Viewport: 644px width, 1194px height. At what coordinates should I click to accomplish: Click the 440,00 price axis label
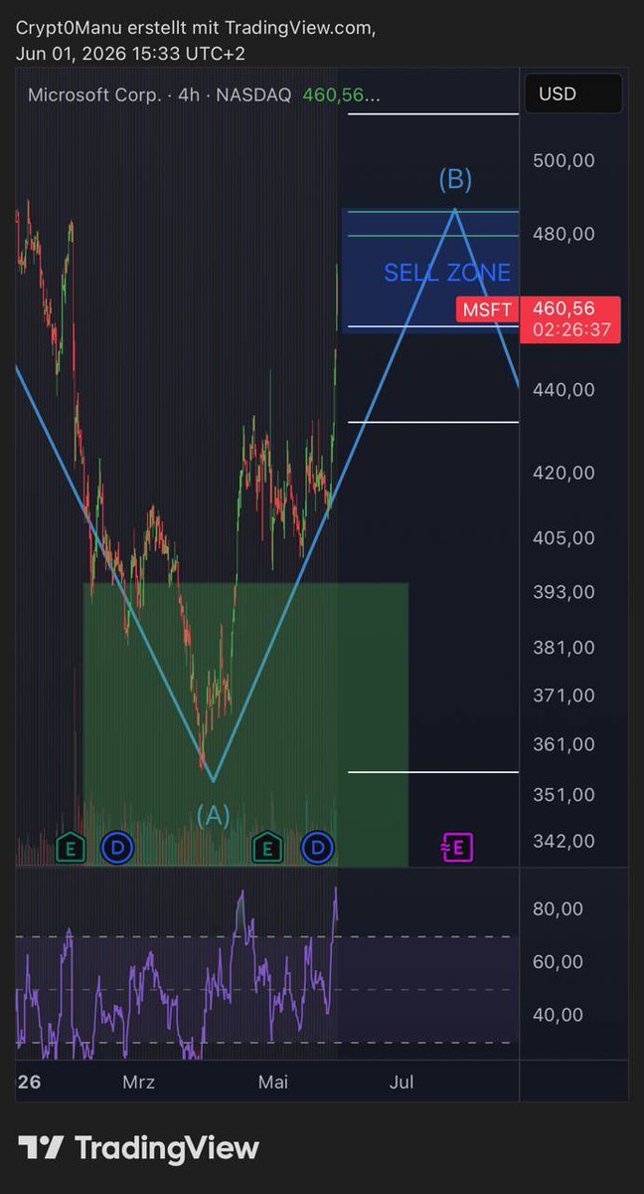(x=563, y=389)
